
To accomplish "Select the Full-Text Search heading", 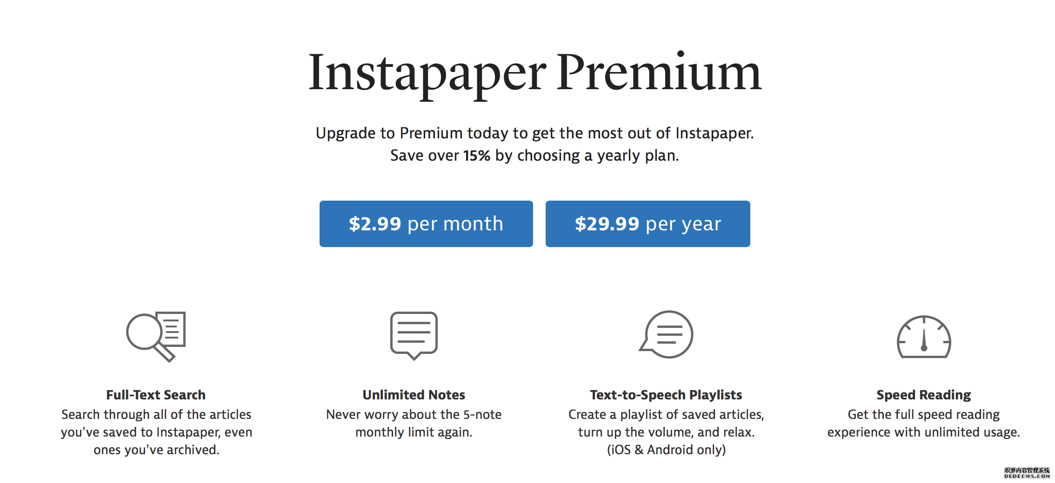I will tap(156, 395).
